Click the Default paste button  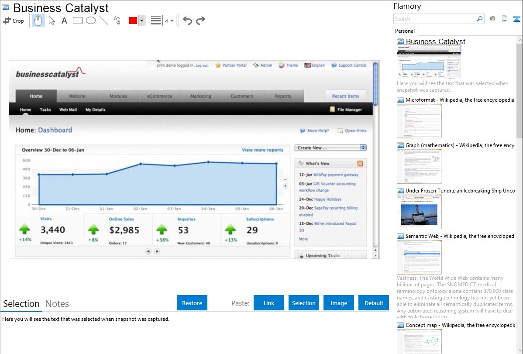tap(374, 303)
